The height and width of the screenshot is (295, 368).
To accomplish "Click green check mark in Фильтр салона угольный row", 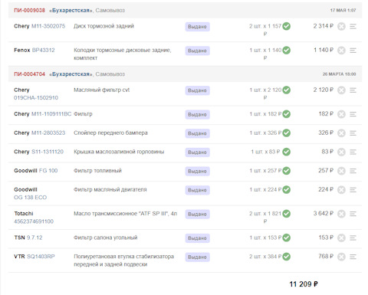I will [x=287, y=238].
